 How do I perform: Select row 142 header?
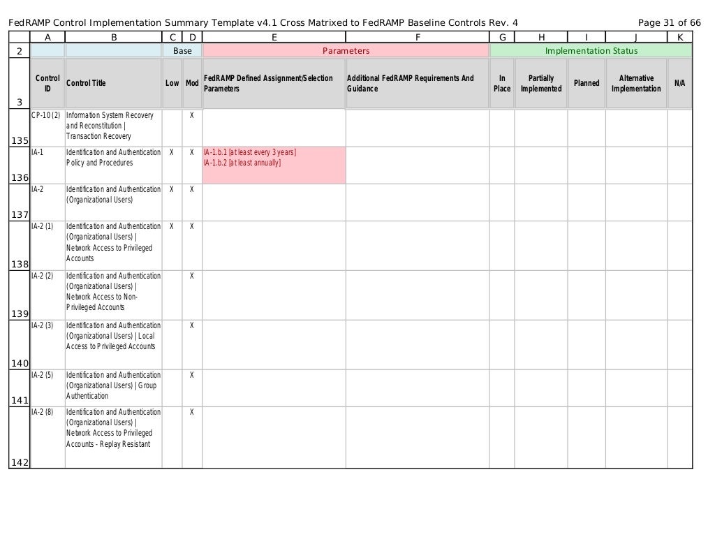click(20, 437)
